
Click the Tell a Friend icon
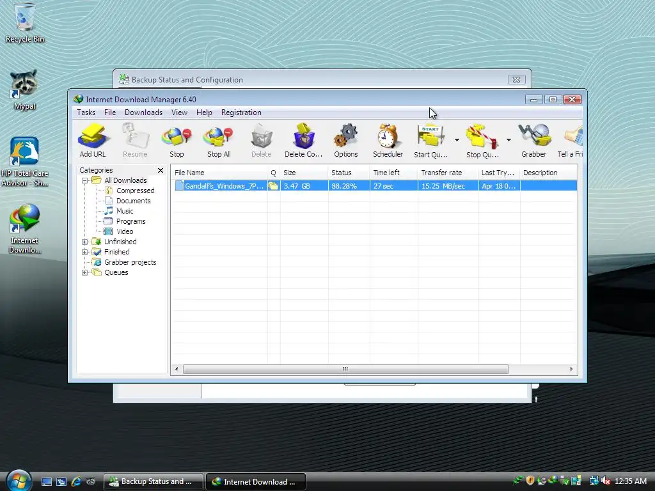click(x=571, y=140)
